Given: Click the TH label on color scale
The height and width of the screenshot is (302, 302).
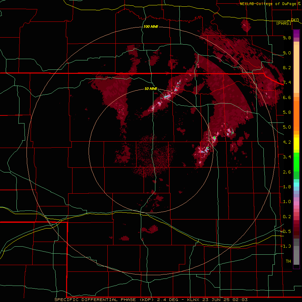Looking at the screenshot, I should coord(288,261).
